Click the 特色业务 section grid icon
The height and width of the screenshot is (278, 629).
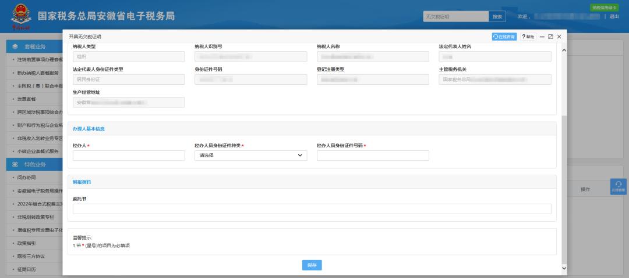tap(15, 164)
